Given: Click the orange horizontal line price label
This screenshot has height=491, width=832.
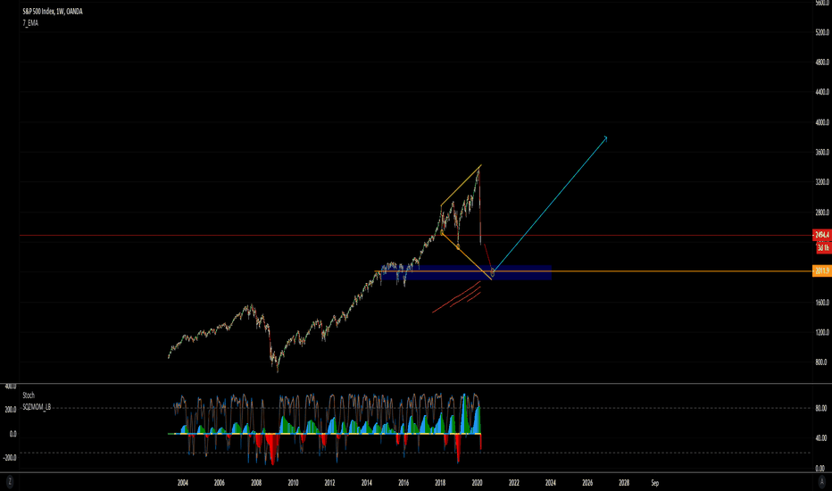Looking at the screenshot, I should (822, 271).
